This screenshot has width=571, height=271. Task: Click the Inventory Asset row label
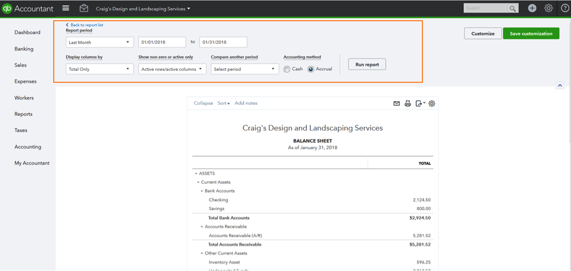tap(224, 262)
